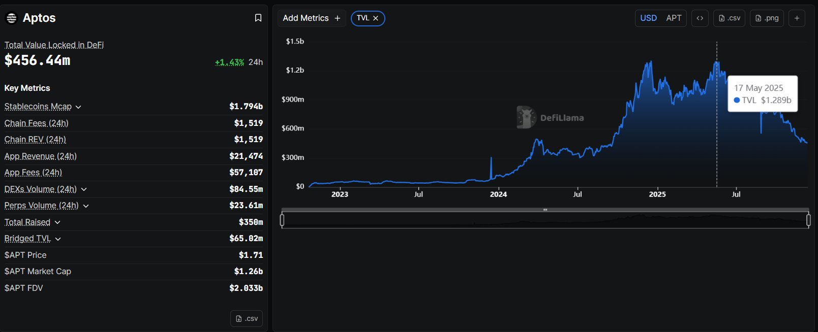Click the Aptos chain logo icon
Screen dimensions: 818x332
[x=11, y=18]
